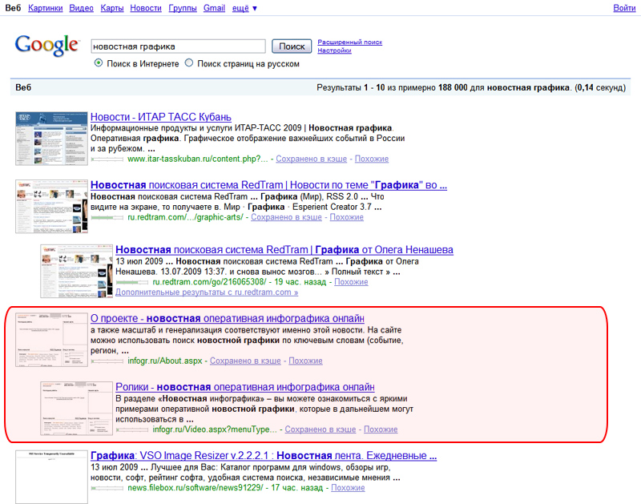The image size is (641, 504).
Task: Select the Поиск в Интернете radio button
Action: click(x=99, y=63)
